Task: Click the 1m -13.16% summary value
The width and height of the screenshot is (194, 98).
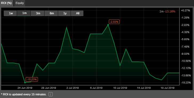Action: coord(167,12)
